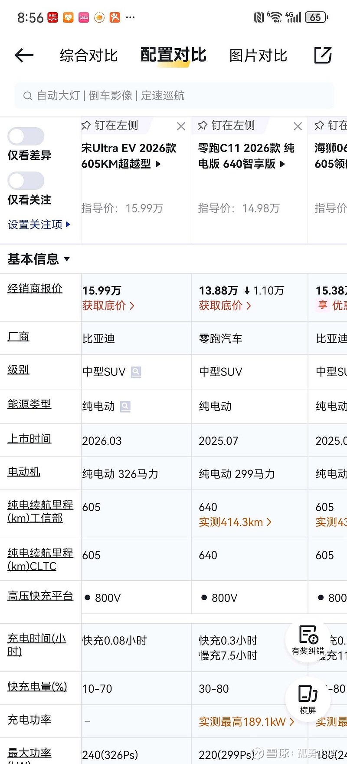Open 充电时间(小时) explanation
Image resolution: width=347 pixels, height=764 pixels.
coord(37,645)
